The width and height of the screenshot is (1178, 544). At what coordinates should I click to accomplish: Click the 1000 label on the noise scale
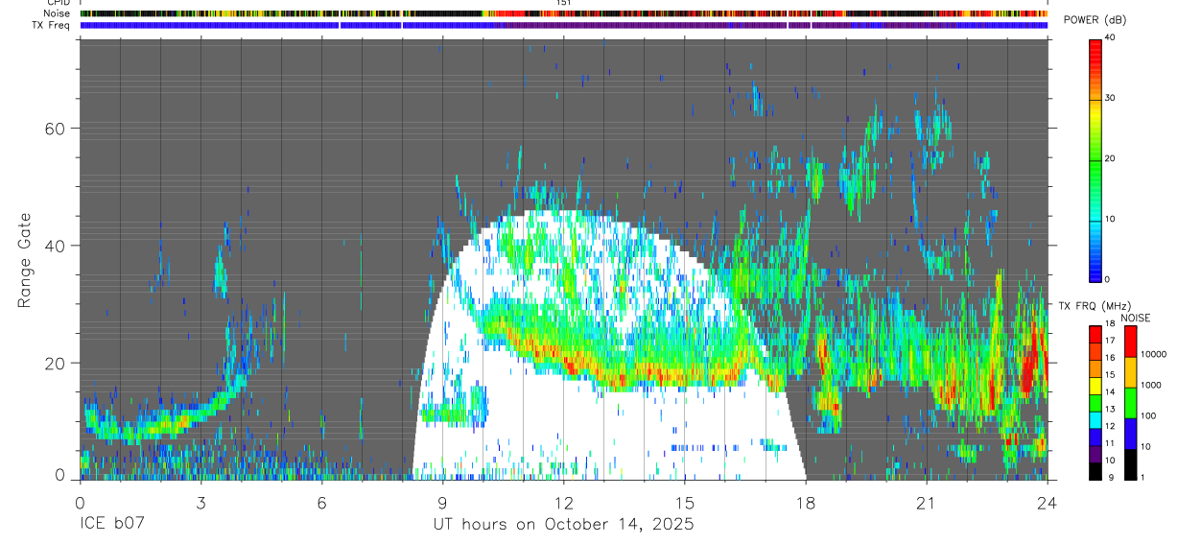point(1149,385)
